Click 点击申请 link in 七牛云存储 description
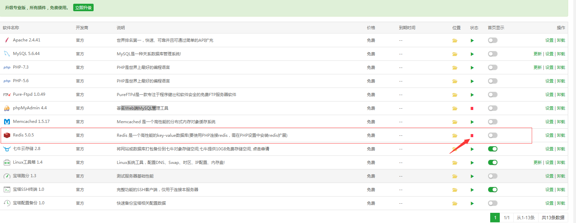This screenshot has width=576, height=223. 261,149
